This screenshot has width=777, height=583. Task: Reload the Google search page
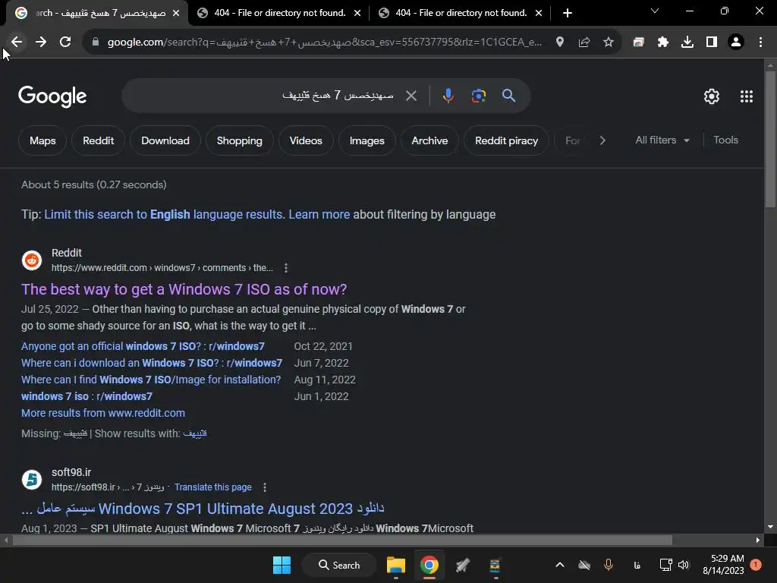pos(65,43)
